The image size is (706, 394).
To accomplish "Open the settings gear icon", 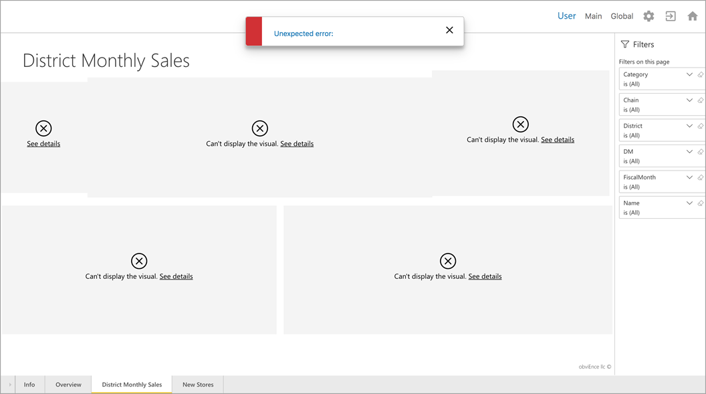I will coord(649,16).
